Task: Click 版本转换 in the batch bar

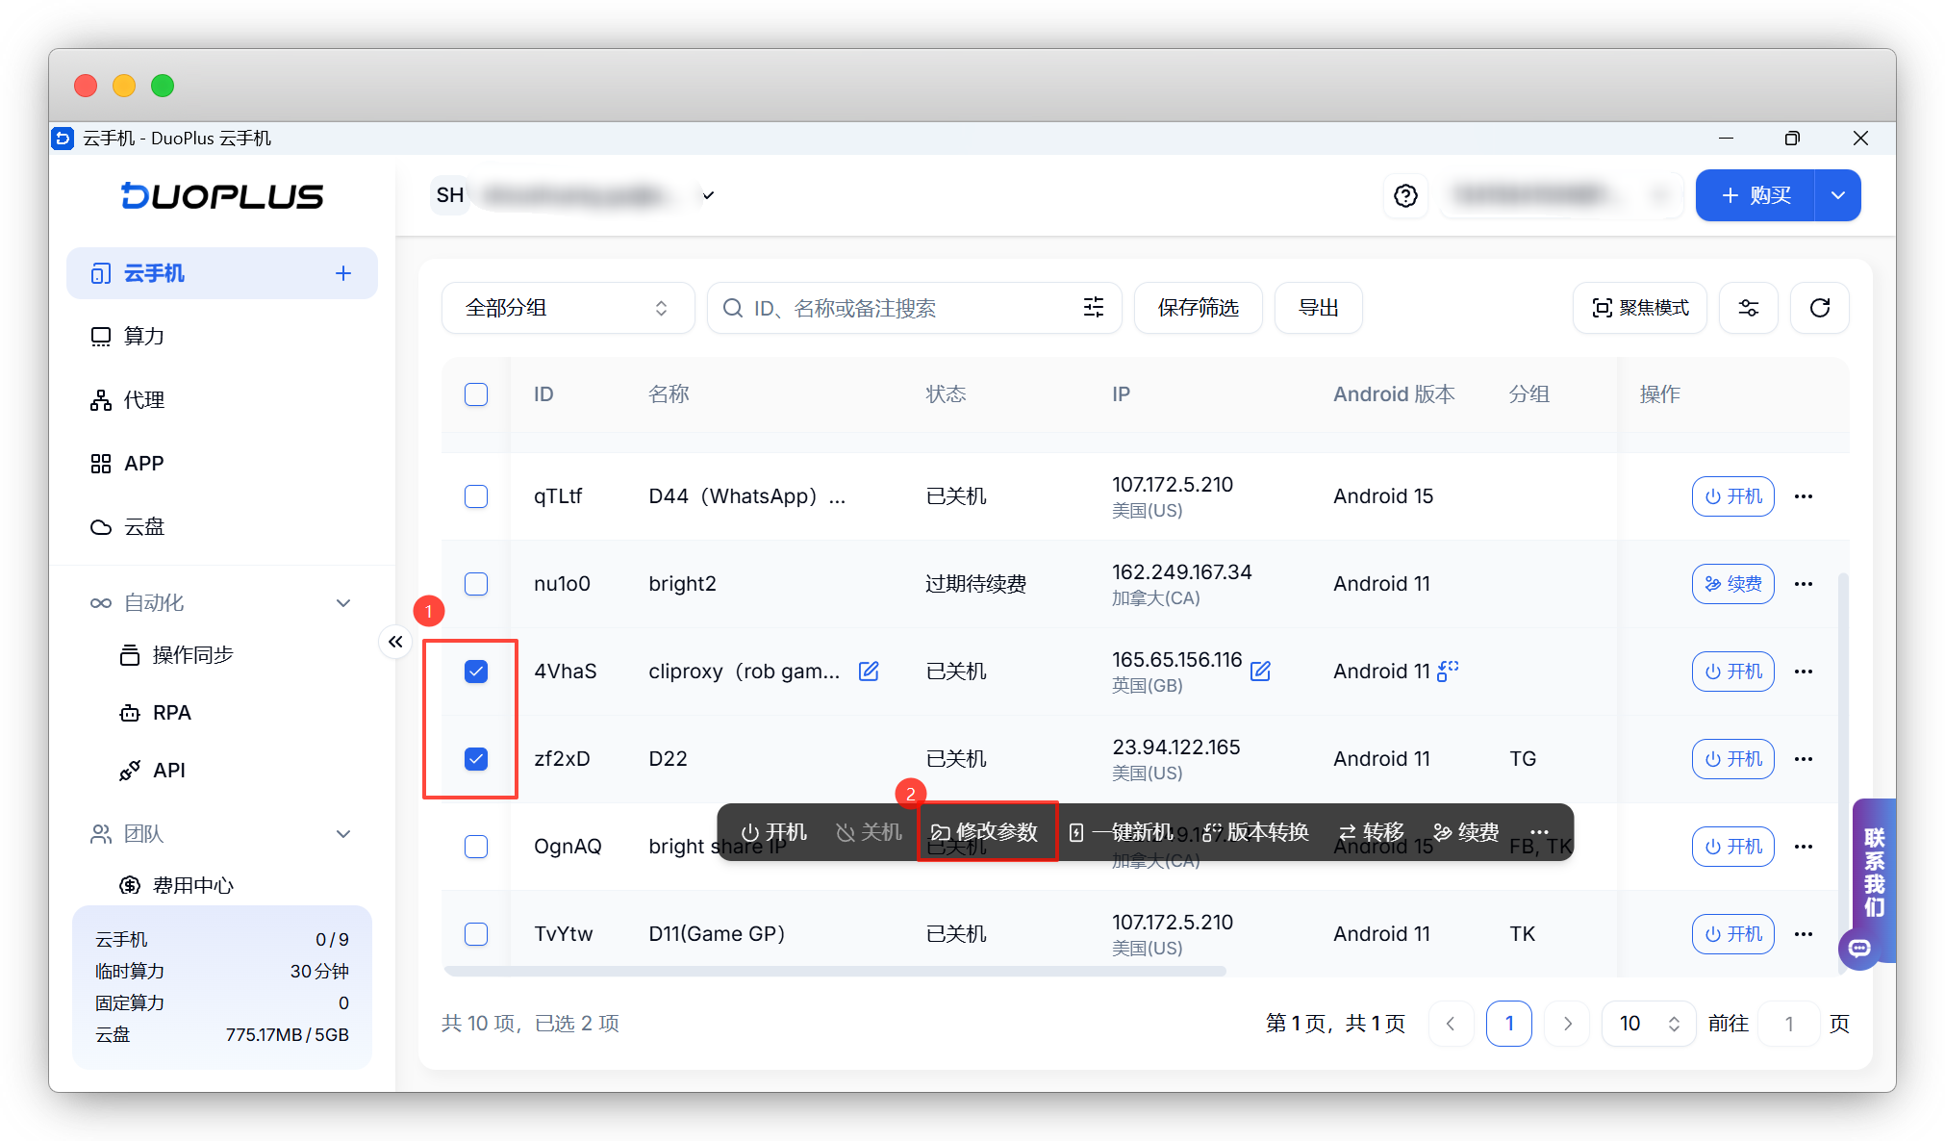Action: (1256, 832)
